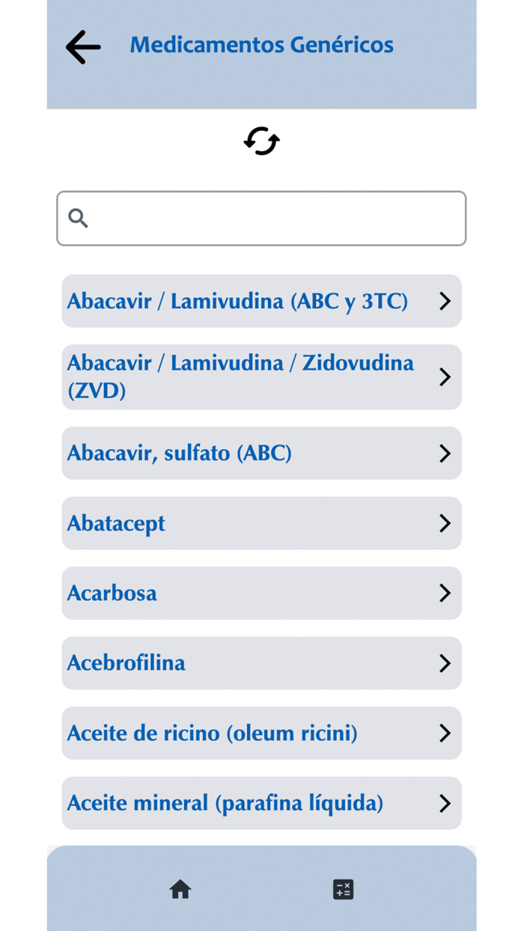Viewport: 524px width, 931px height.
Task: Tap the chevron next to Abatacept
Action: coord(445,523)
